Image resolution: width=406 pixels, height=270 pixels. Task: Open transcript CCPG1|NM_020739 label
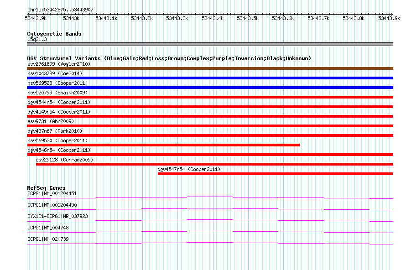(48, 239)
